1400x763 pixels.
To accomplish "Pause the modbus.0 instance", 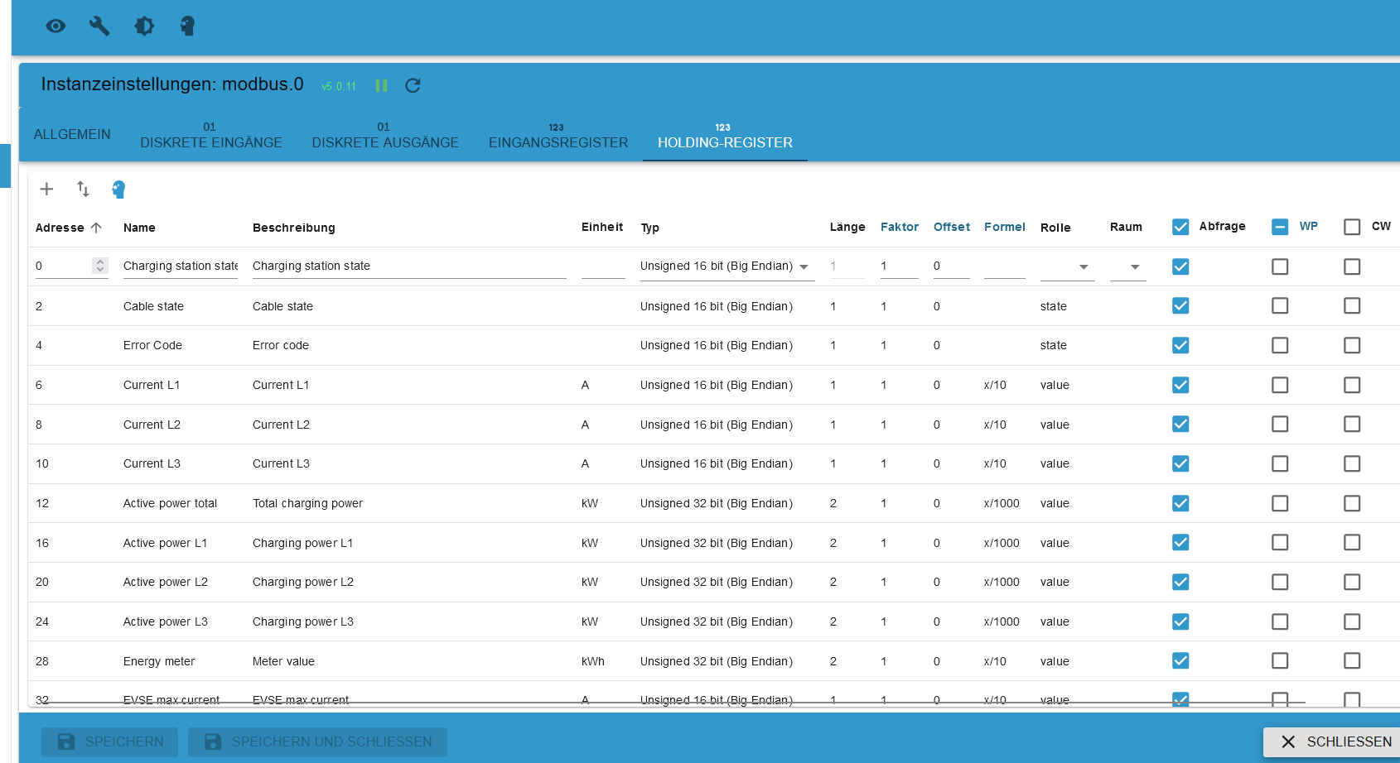I will [381, 85].
